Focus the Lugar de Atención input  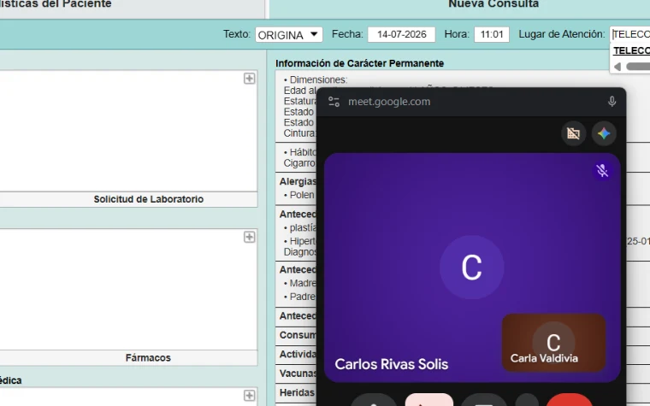[x=630, y=34]
